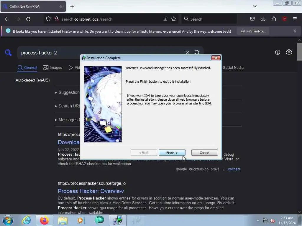Click the processhacker.sourceforge.io URL text
Viewport: 302px width, 226px height.
pos(92,183)
